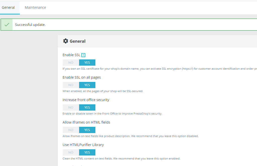Click the Use HTMLPurifier Library label
The width and height of the screenshot is (257, 166).
point(83,145)
